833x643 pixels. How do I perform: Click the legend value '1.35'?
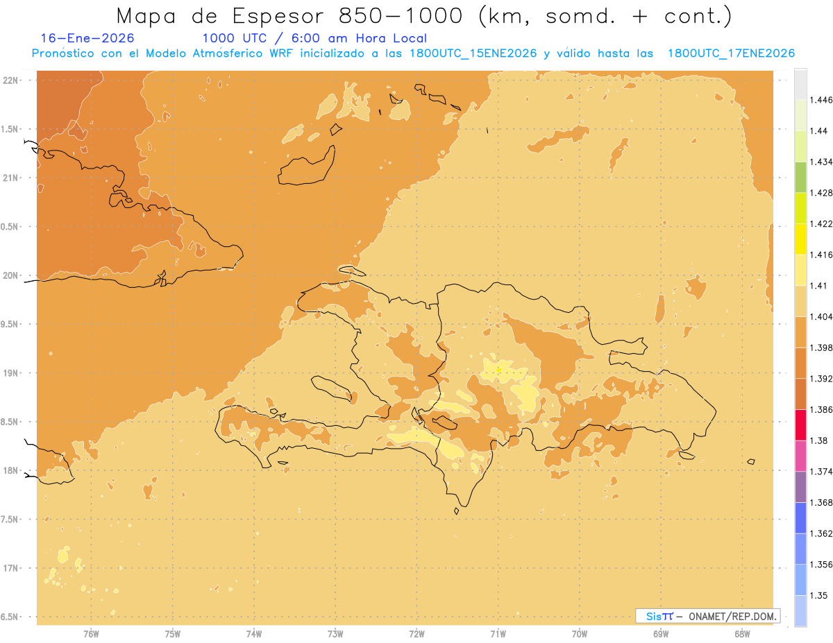point(818,595)
